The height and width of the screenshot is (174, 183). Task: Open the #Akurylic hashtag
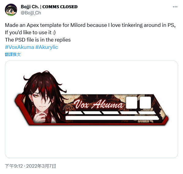coord(47,47)
